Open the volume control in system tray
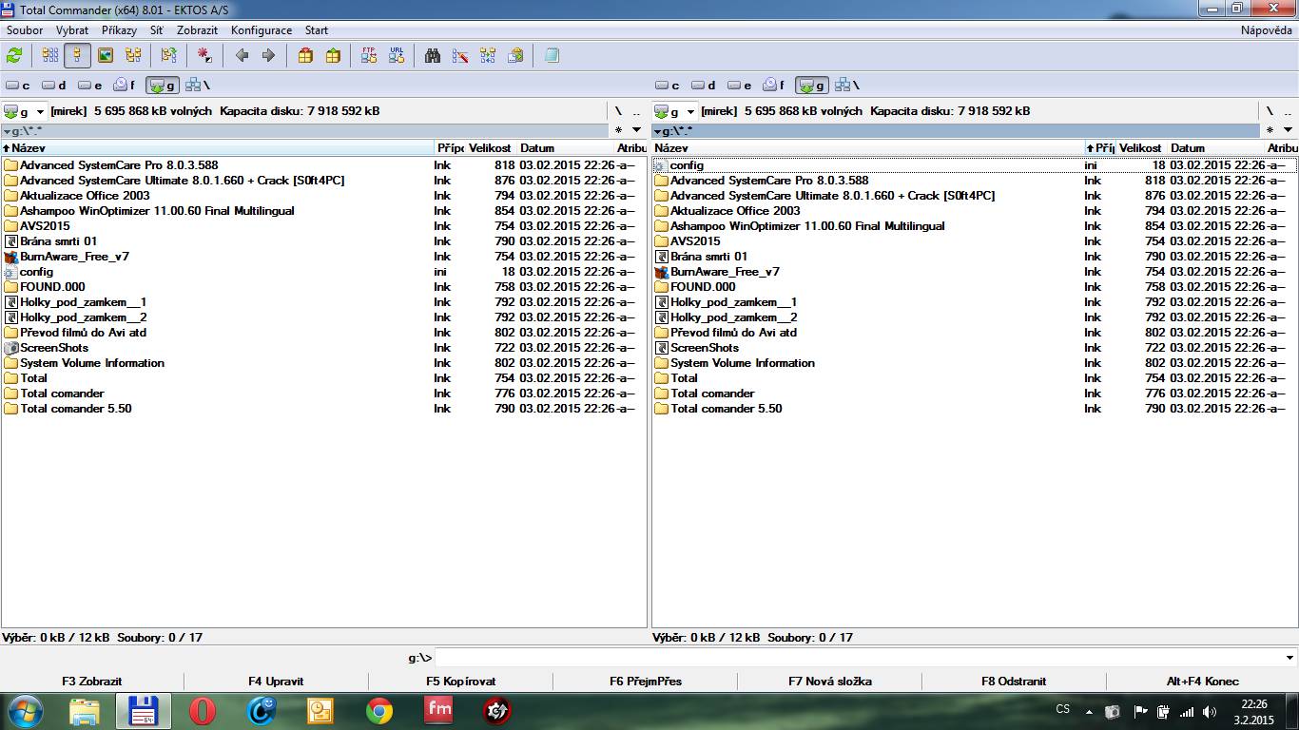This screenshot has height=730, width=1299. pyautogui.click(x=1209, y=711)
